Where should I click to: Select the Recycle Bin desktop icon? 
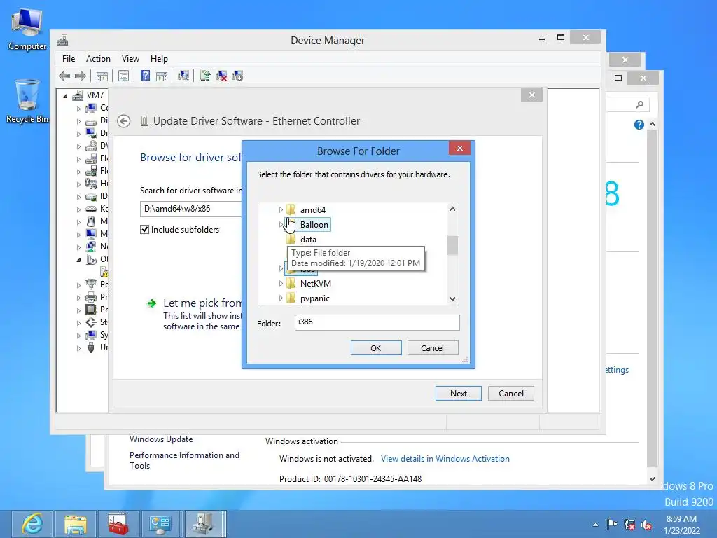click(27, 102)
